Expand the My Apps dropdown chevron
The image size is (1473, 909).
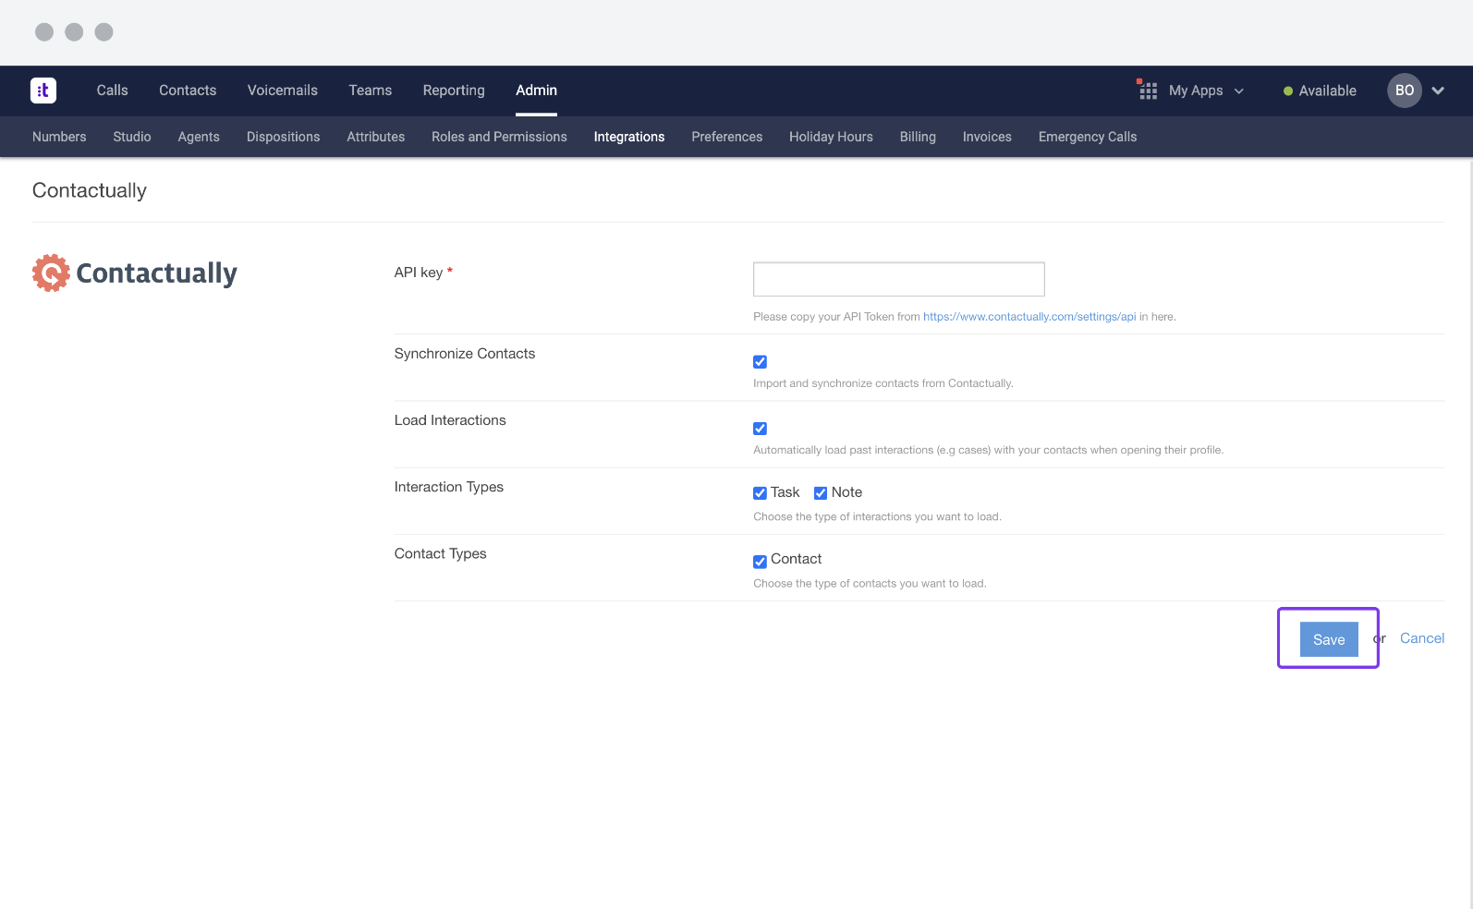coord(1239,91)
